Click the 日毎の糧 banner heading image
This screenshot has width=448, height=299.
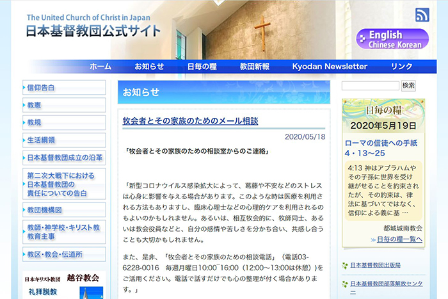[x=383, y=110]
